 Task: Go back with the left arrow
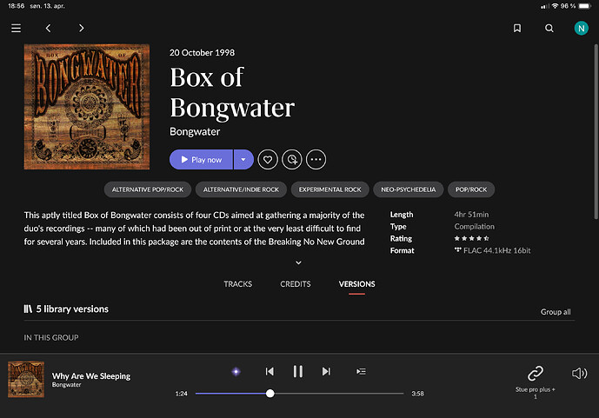pyautogui.click(x=48, y=29)
